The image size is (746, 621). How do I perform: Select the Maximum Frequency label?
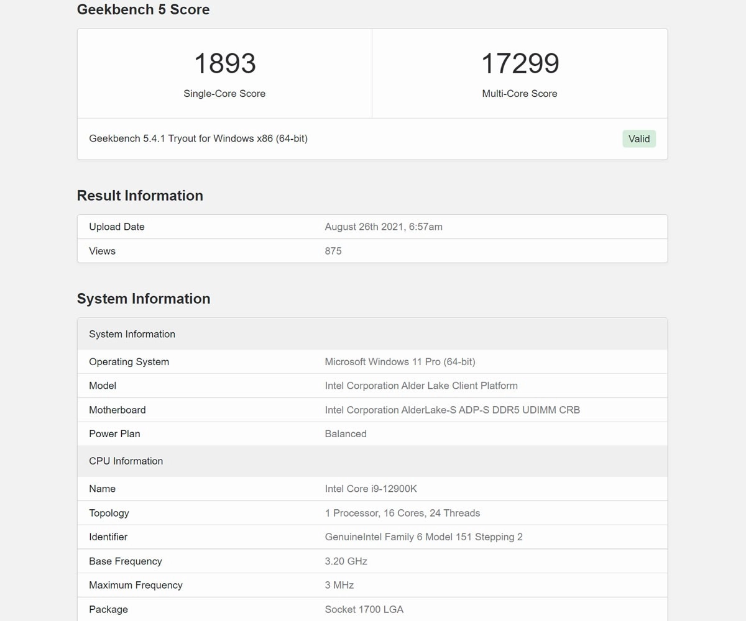[136, 585]
